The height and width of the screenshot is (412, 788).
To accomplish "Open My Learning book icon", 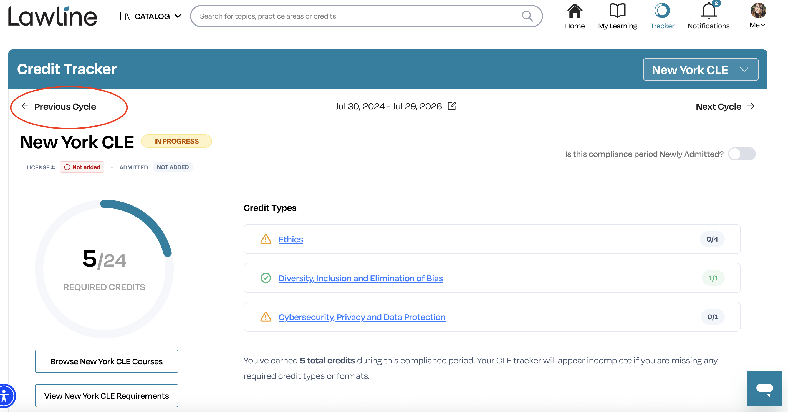I will tap(617, 11).
